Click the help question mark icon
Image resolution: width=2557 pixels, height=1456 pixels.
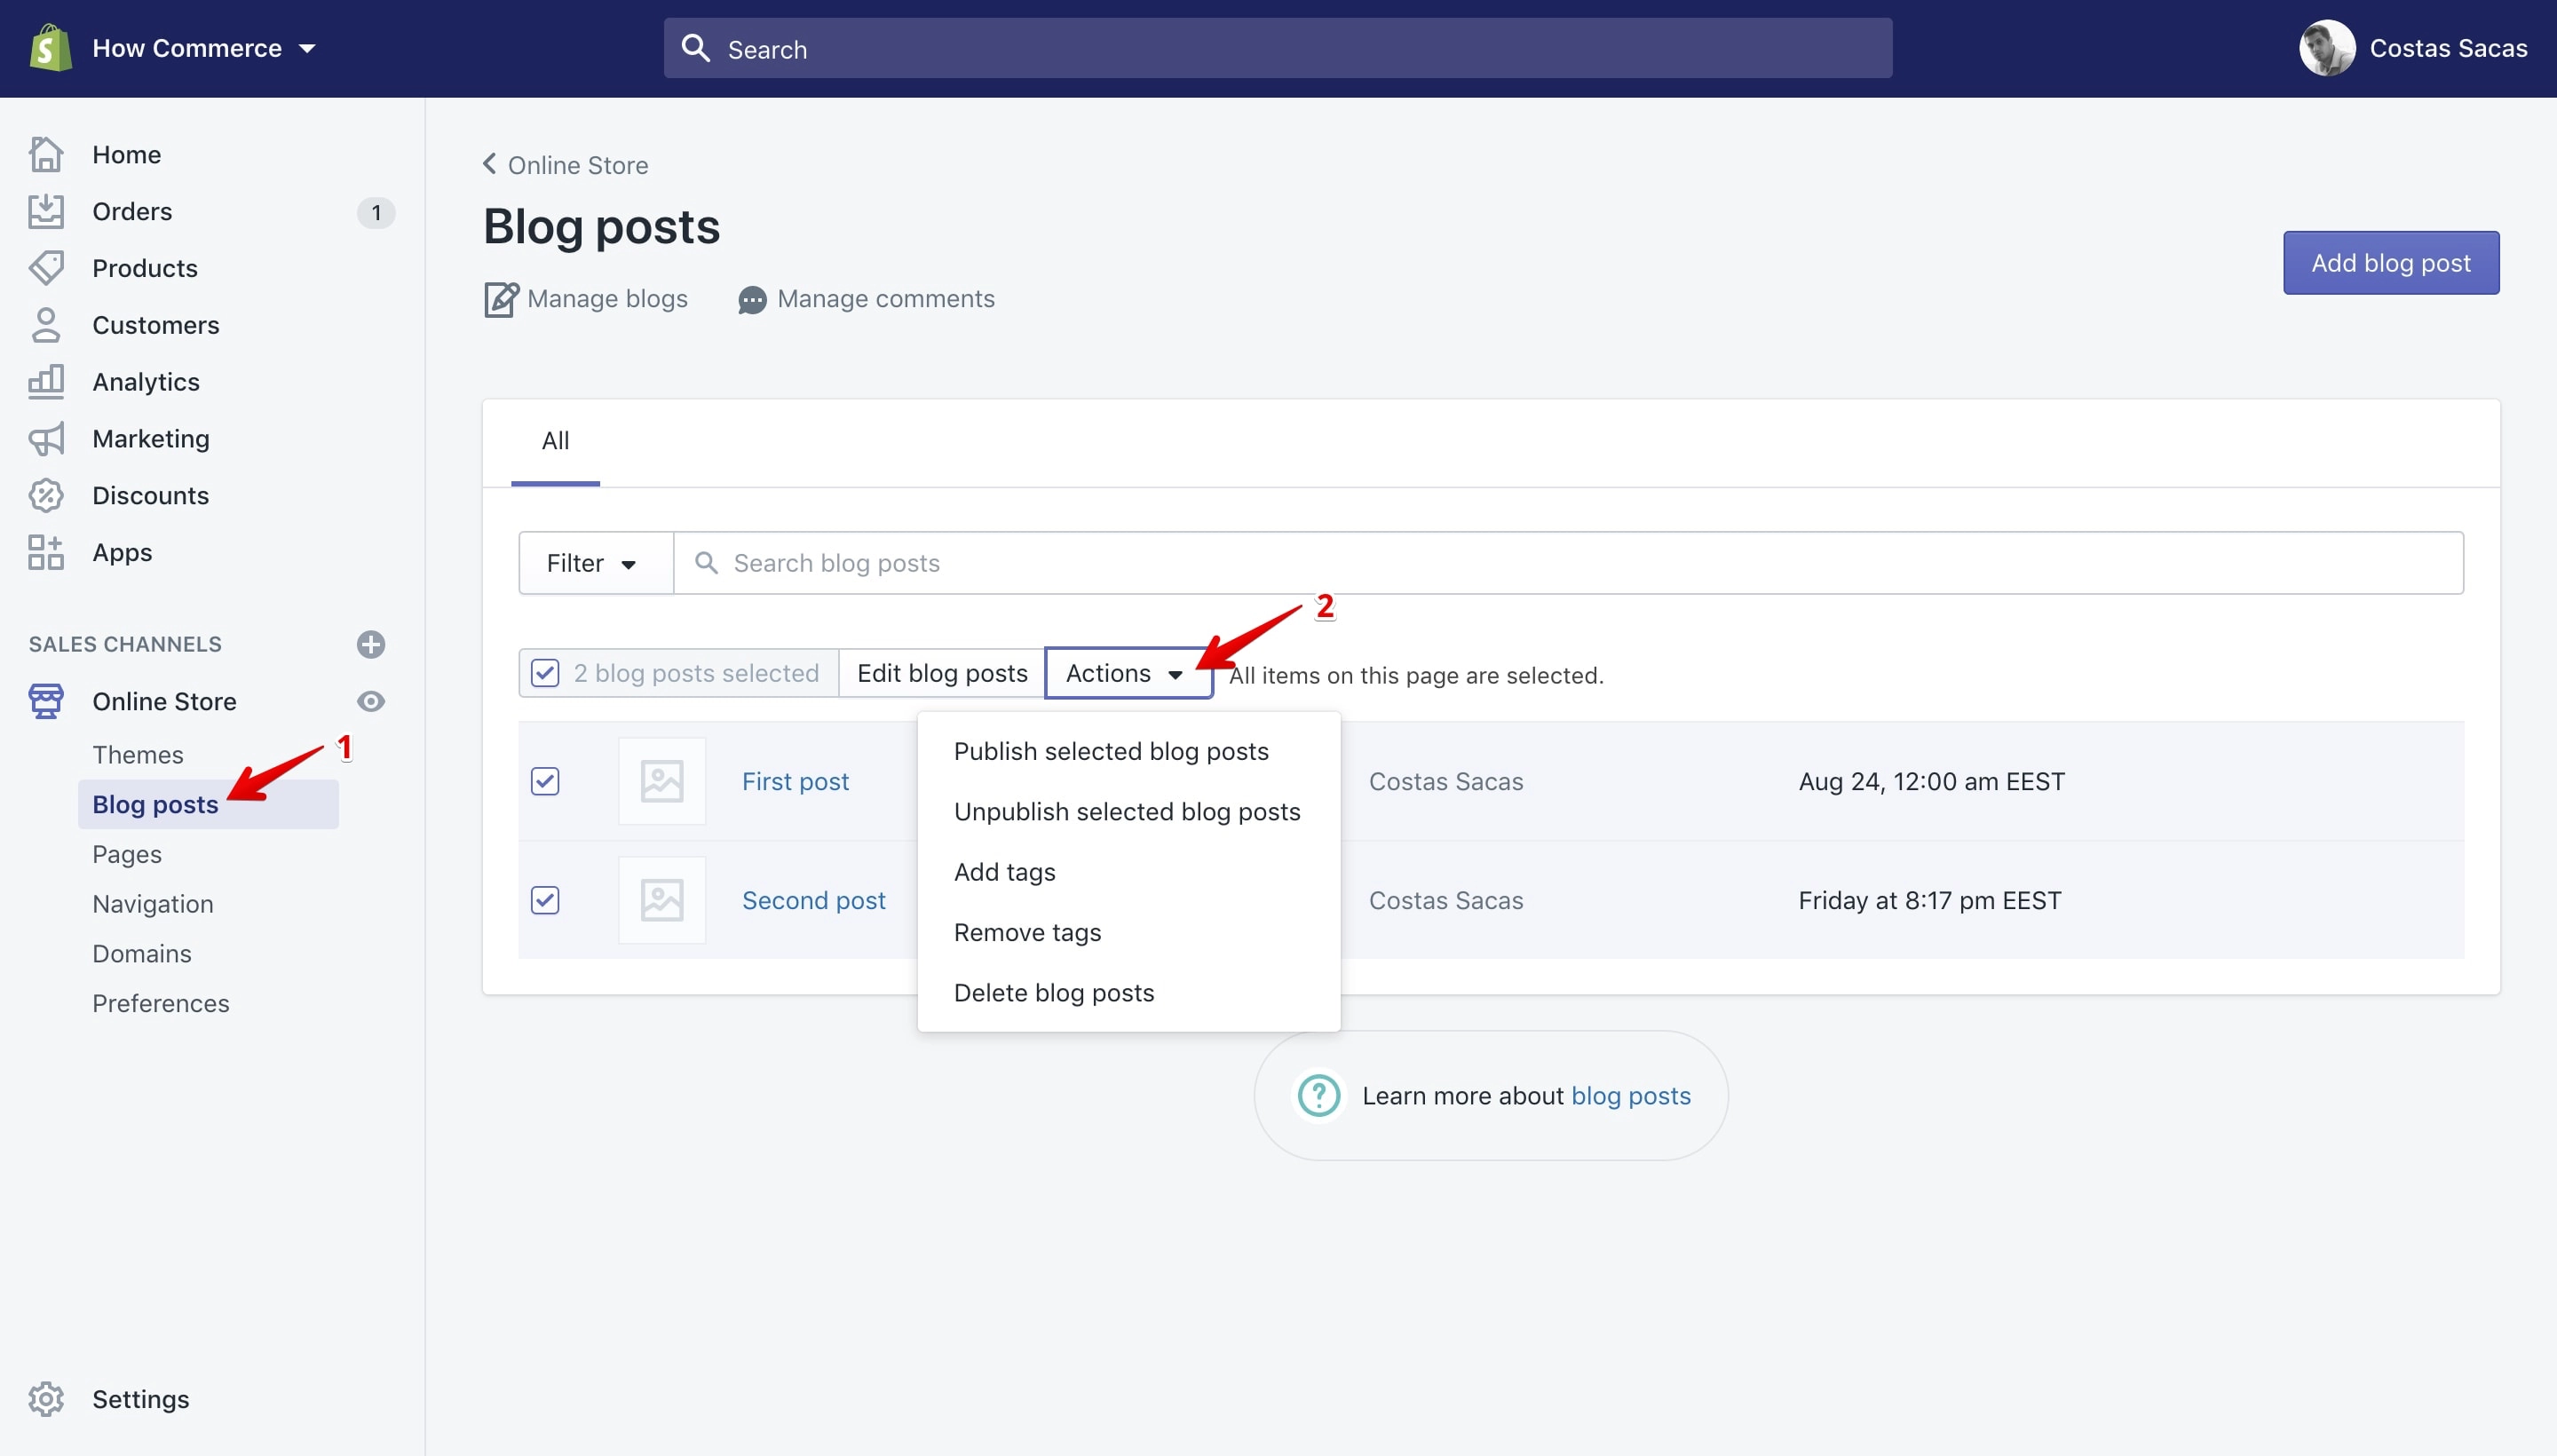pyautogui.click(x=1318, y=1095)
